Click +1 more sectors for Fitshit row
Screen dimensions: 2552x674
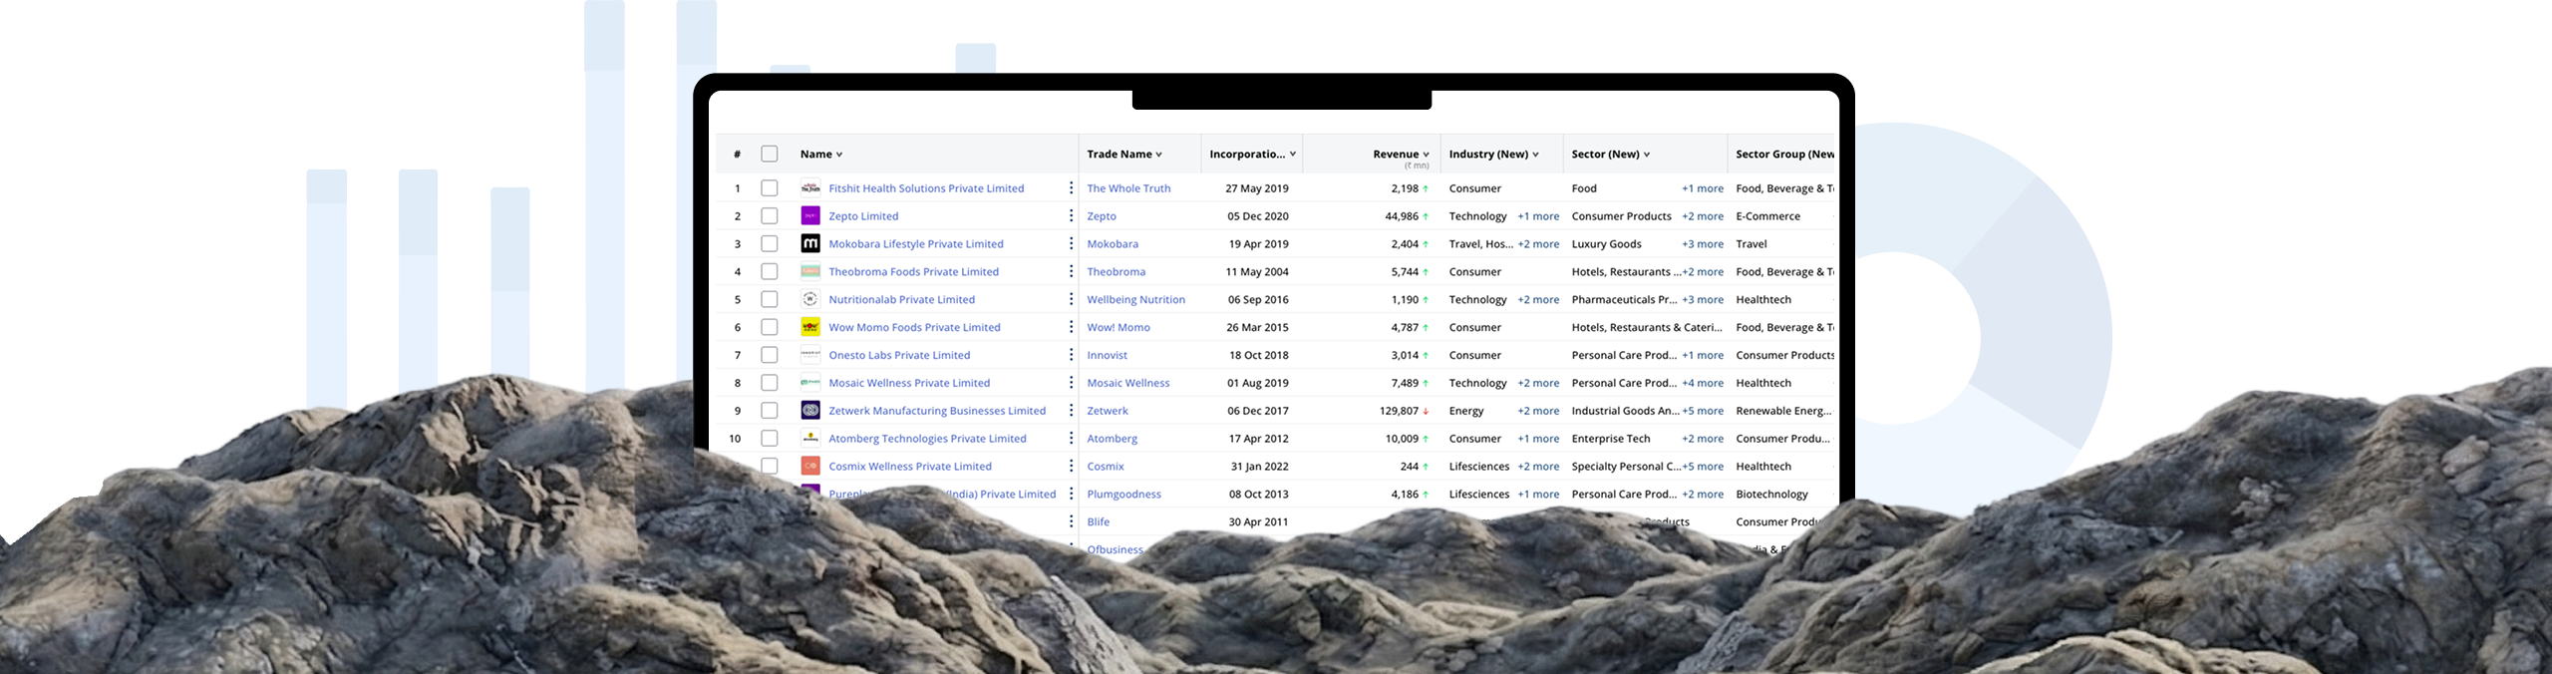click(1703, 187)
